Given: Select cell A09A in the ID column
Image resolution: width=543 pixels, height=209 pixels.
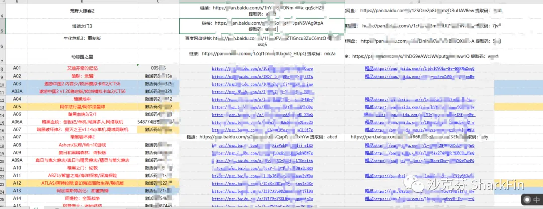Looking at the screenshot, I should [x=17, y=160].
